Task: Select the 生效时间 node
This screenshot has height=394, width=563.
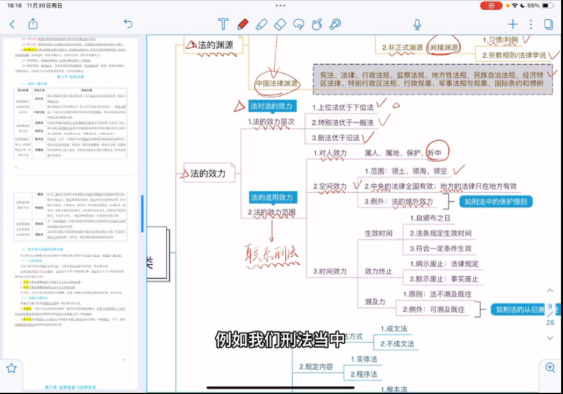Action: (x=378, y=233)
